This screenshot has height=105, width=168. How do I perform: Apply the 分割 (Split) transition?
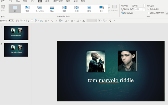[x=77, y=9]
